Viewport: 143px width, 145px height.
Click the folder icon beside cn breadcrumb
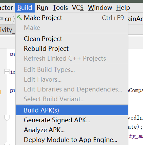pos(1,19)
